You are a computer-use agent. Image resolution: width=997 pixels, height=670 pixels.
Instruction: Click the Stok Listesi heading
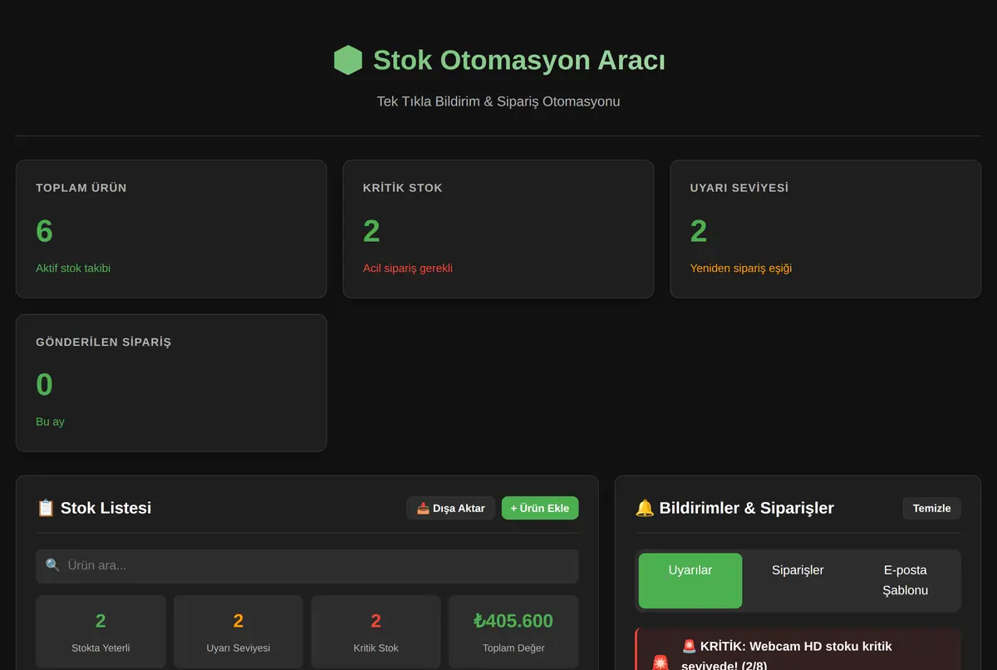(106, 508)
